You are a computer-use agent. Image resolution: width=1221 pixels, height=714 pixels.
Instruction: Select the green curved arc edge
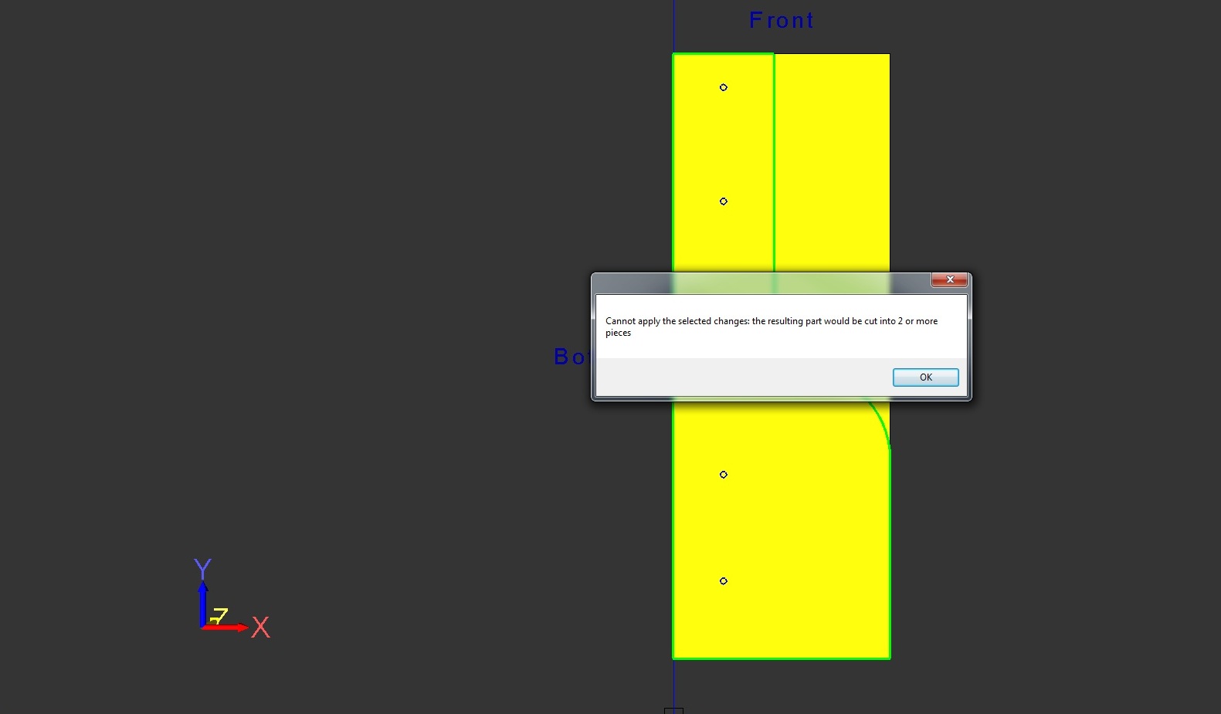coord(882,423)
